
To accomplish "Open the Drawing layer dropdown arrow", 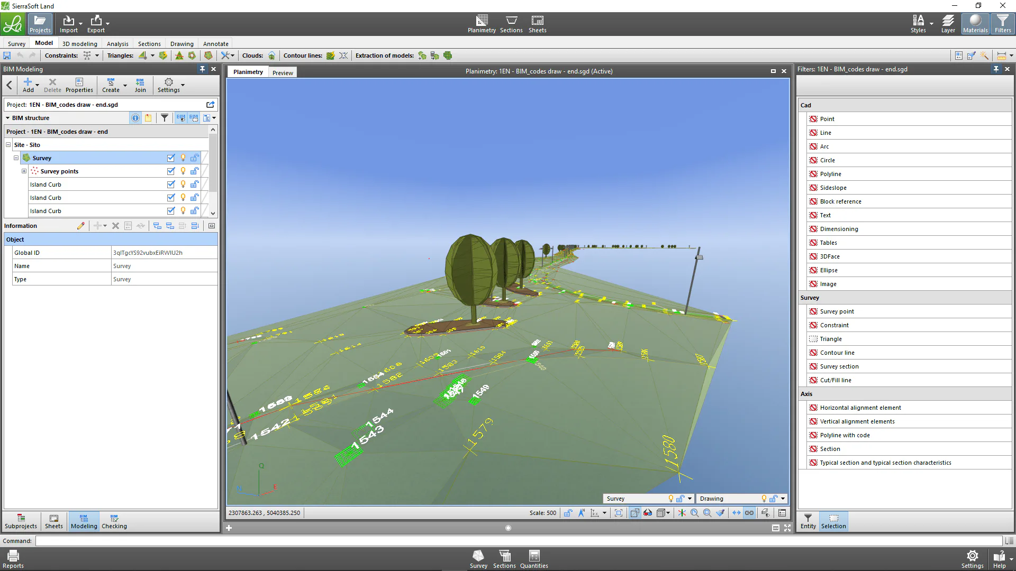I will [783, 499].
